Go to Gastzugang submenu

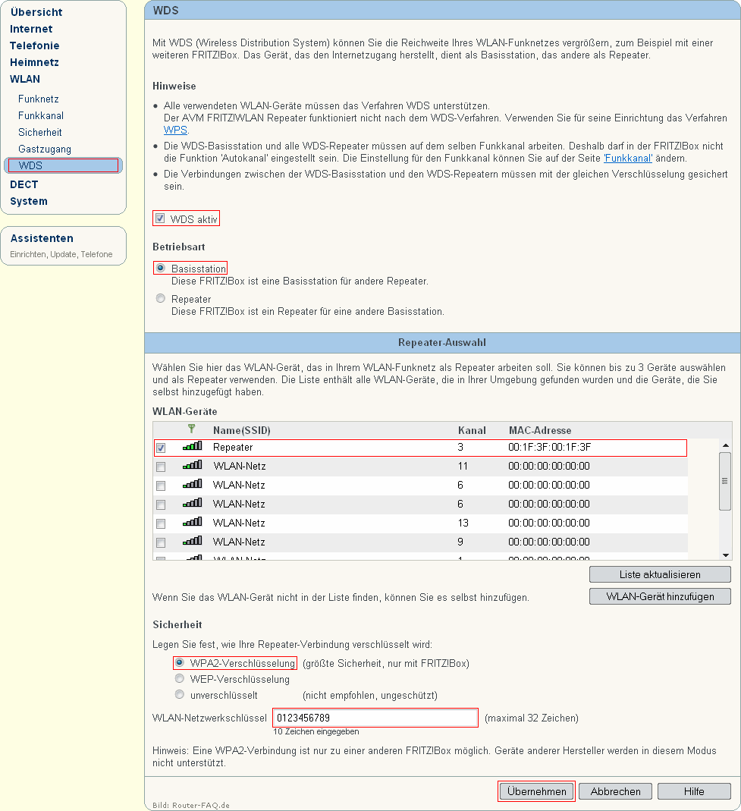[45, 149]
